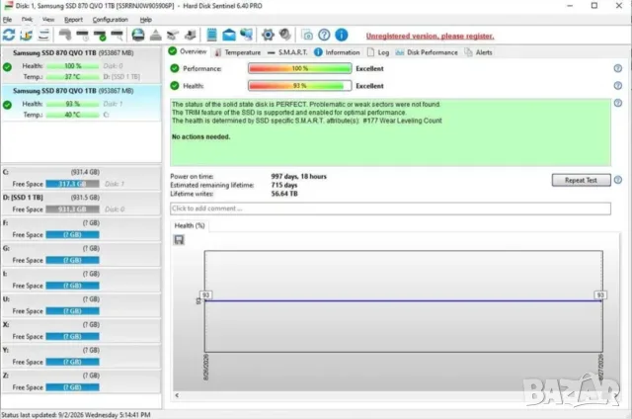Switch to the S.M.A.R.T. tab
Screen dimensions: 632x419
tap(287, 52)
